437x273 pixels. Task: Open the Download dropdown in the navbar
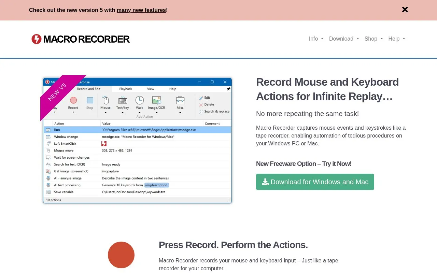pos(344,39)
